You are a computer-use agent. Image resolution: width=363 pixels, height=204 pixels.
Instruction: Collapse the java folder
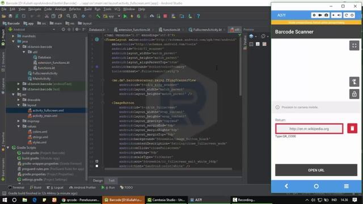(13, 41)
